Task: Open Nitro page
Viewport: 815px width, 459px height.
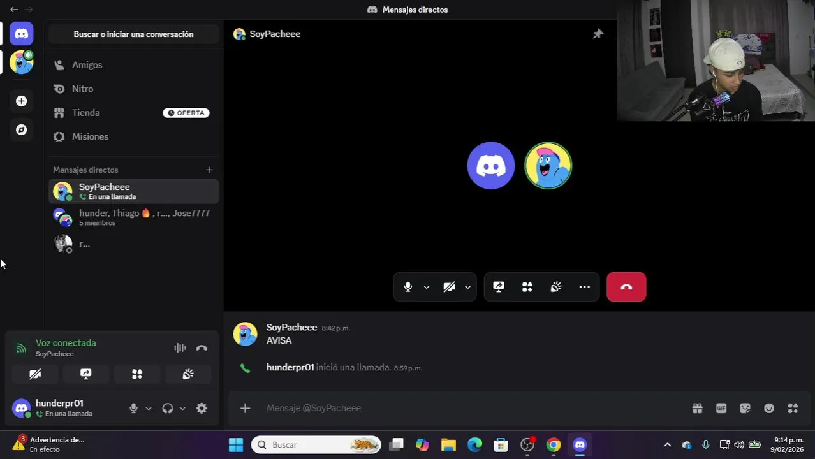Action: point(133,89)
